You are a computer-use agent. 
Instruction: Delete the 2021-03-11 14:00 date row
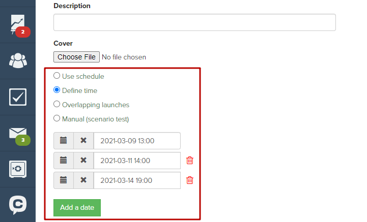(x=189, y=161)
